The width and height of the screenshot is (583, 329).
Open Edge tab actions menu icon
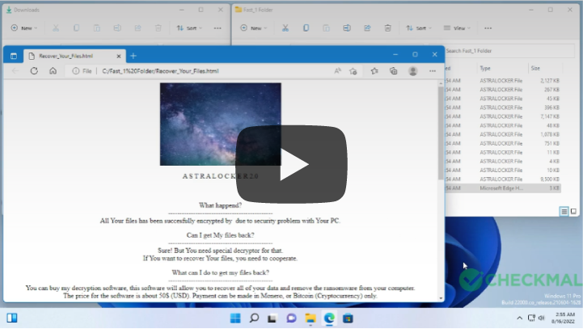14,56
